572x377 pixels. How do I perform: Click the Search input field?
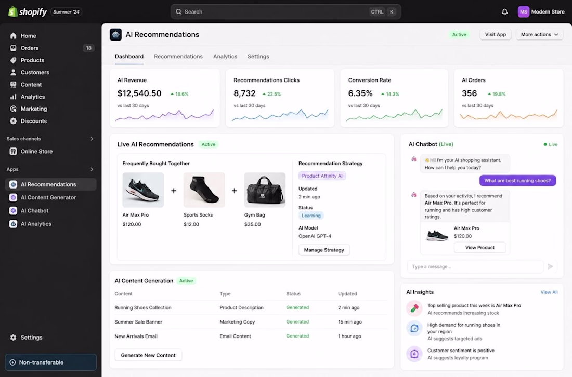pos(285,11)
